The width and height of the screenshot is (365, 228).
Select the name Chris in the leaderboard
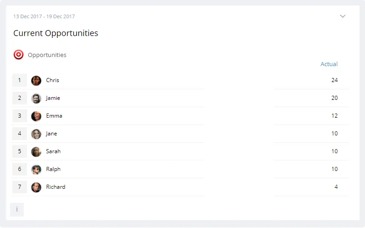(x=52, y=80)
